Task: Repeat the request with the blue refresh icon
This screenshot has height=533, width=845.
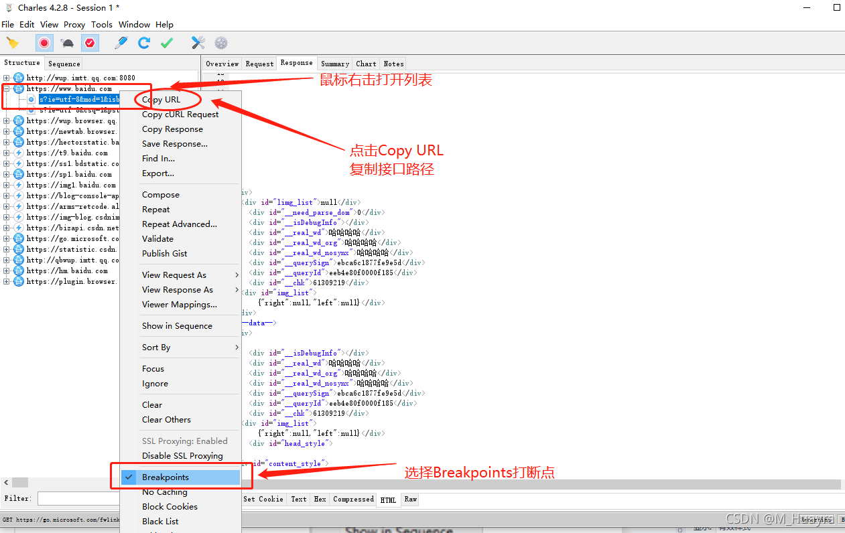Action: point(144,43)
